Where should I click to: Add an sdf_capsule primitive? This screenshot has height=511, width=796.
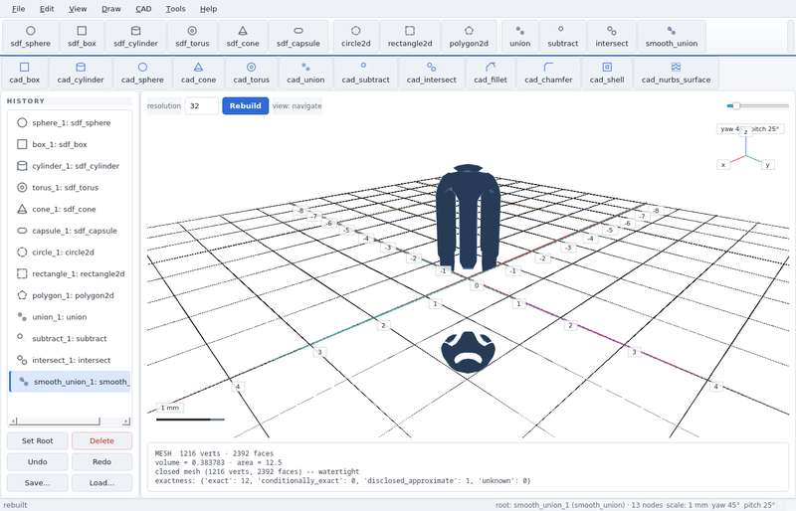[298, 37]
